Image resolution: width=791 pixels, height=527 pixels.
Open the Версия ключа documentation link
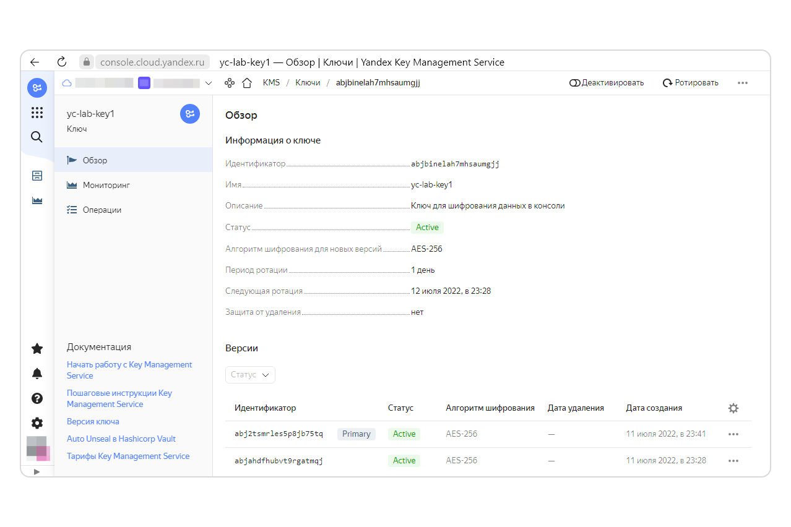click(93, 421)
